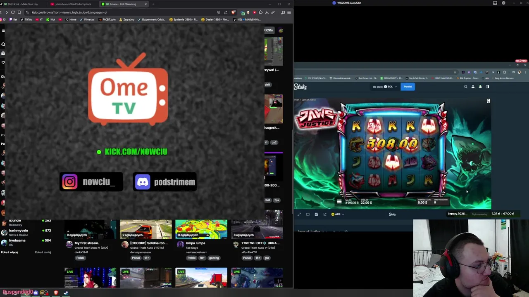Screen dimensions: 529x297
Task: Click the ZAKŁAD 22,00 $ bet amount
Action: tap(366, 202)
